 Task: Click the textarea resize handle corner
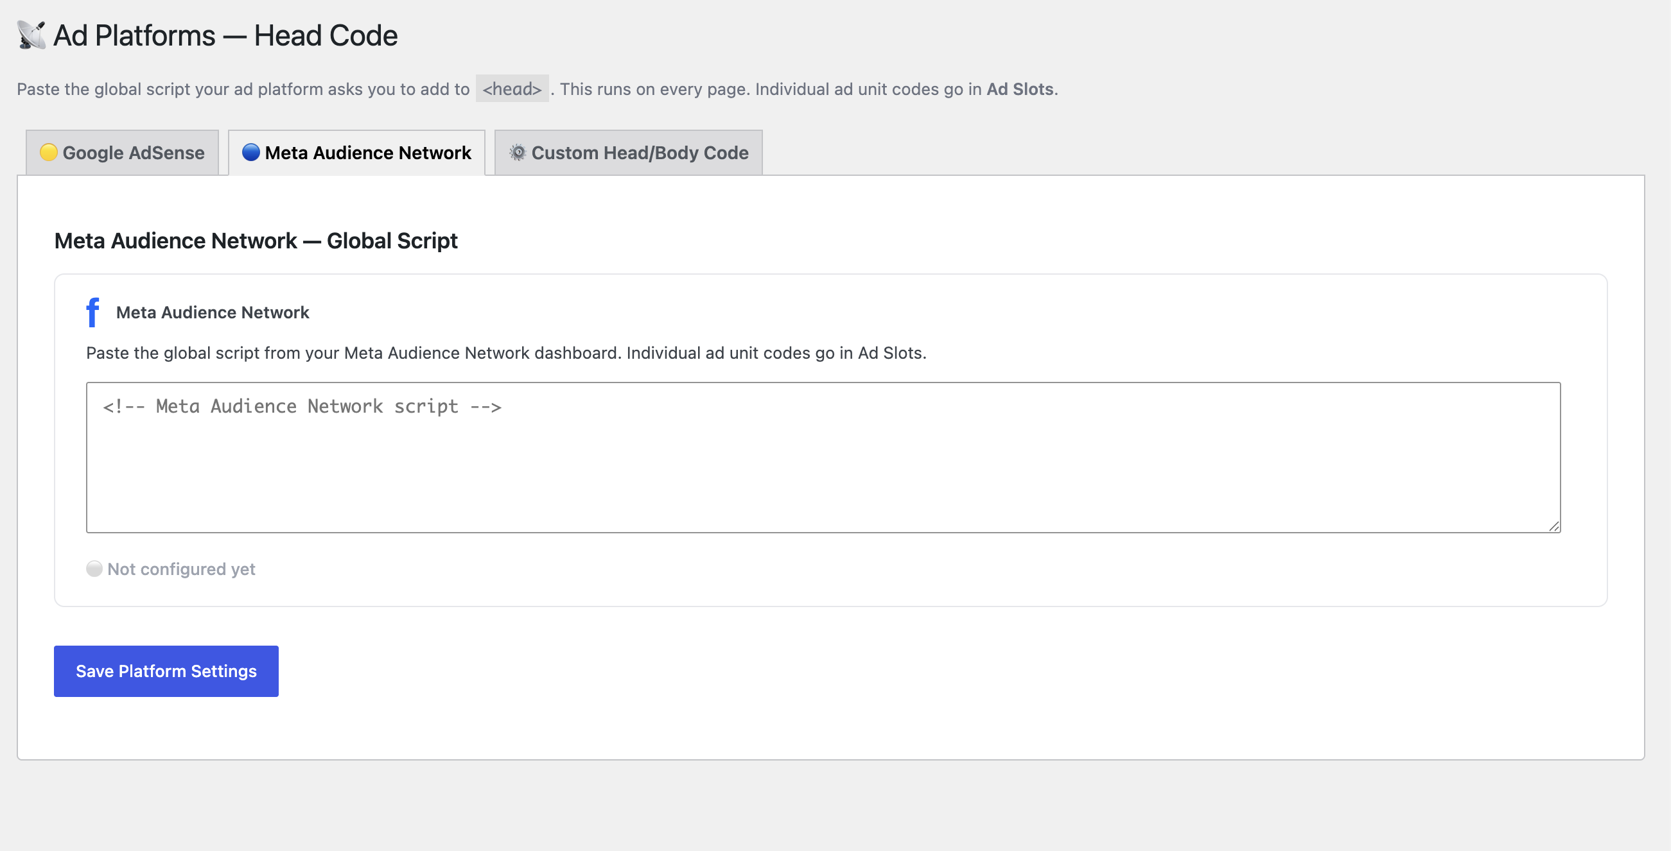coord(1553,526)
